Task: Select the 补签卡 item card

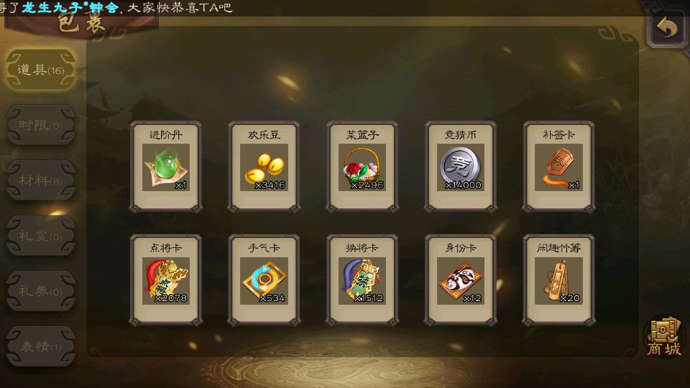Action: point(559,167)
